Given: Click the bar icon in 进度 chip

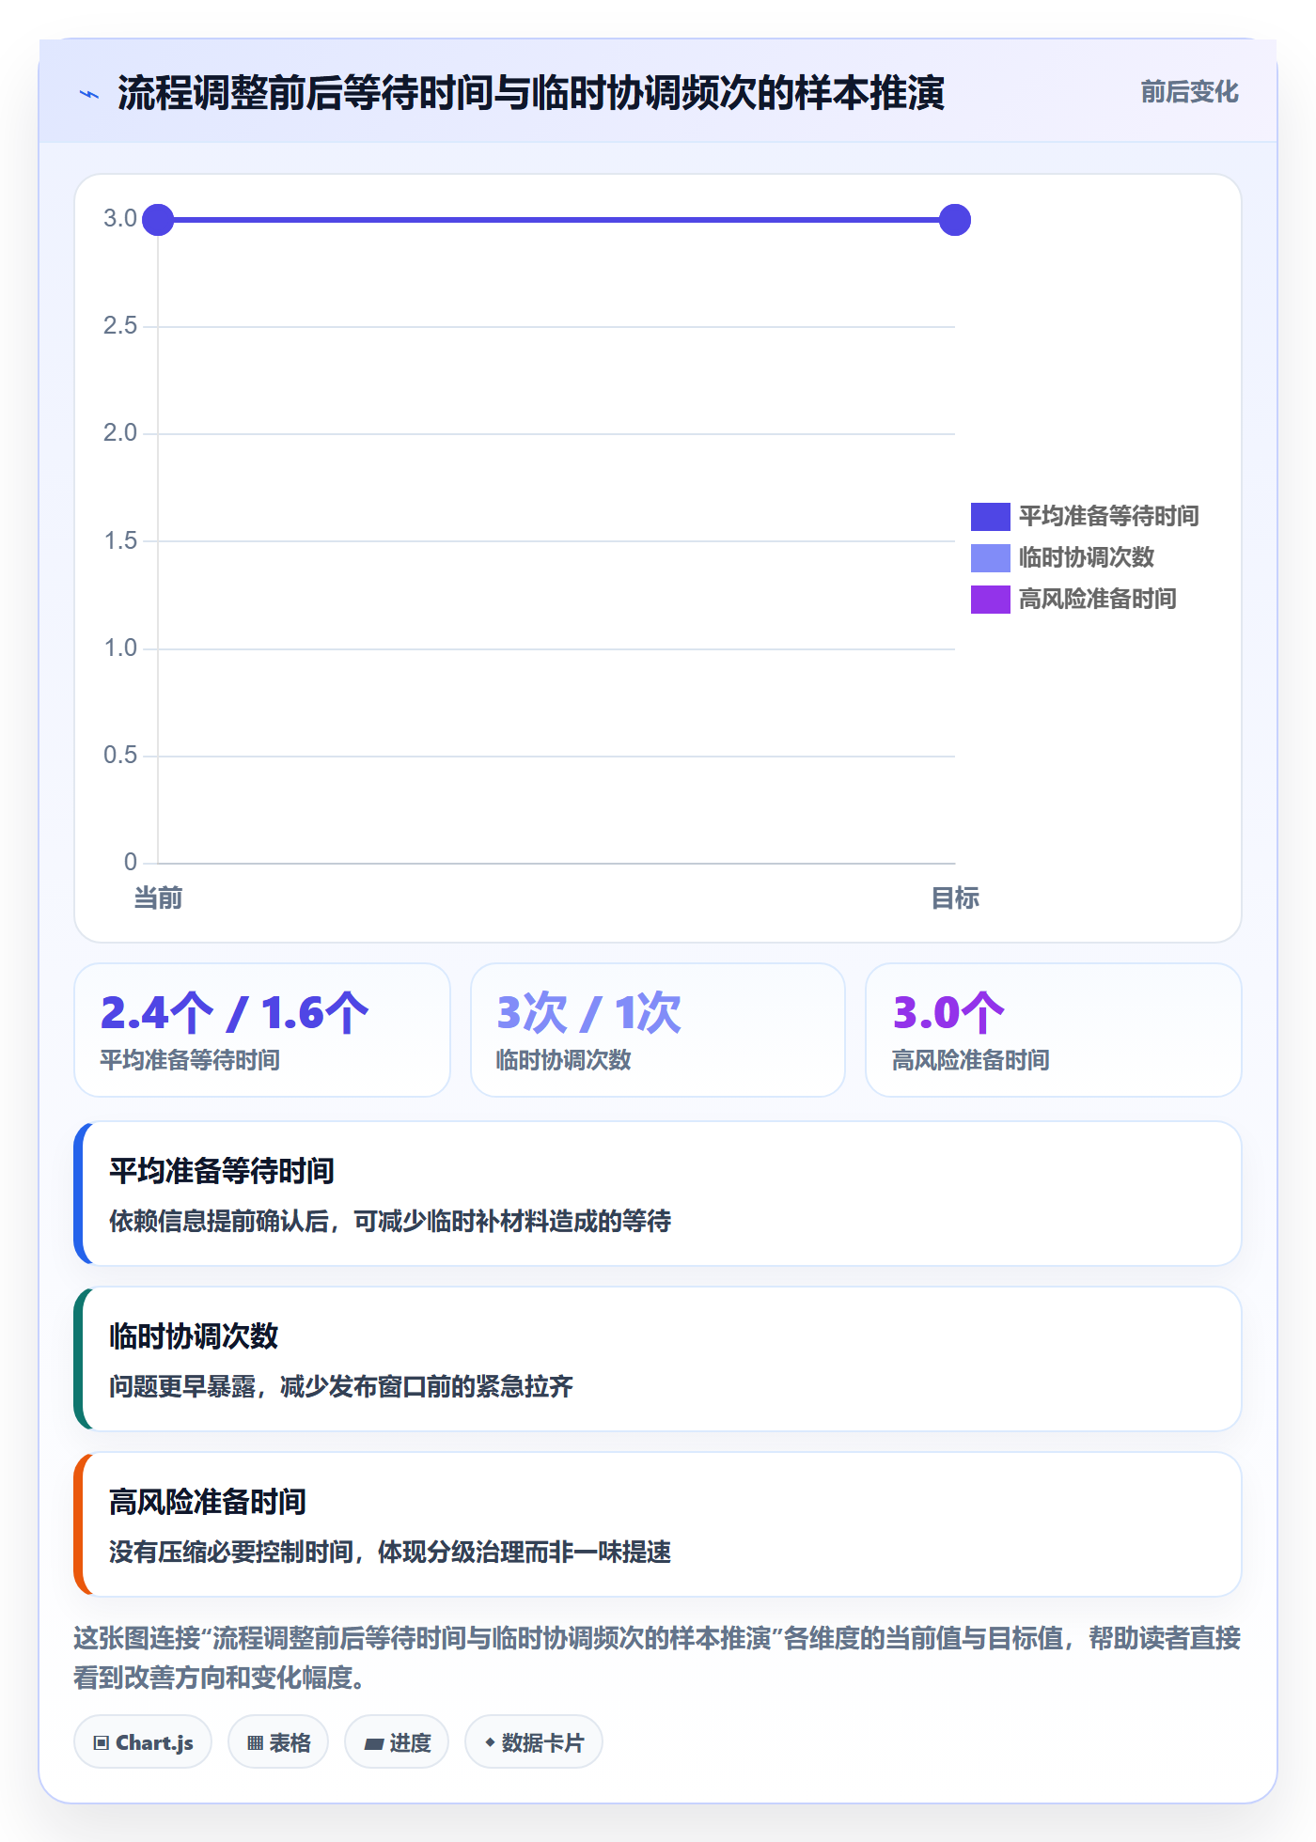Looking at the screenshot, I should (x=374, y=1744).
